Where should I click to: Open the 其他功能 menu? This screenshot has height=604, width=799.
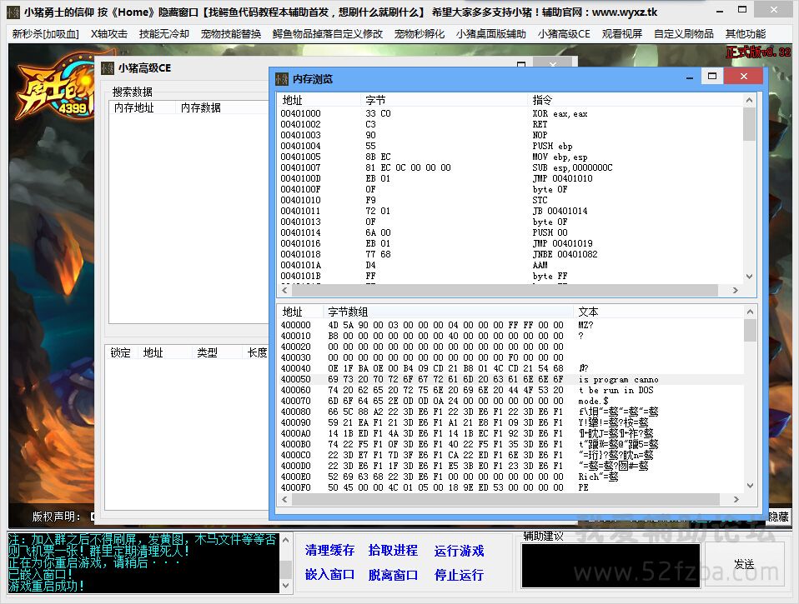coord(745,34)
